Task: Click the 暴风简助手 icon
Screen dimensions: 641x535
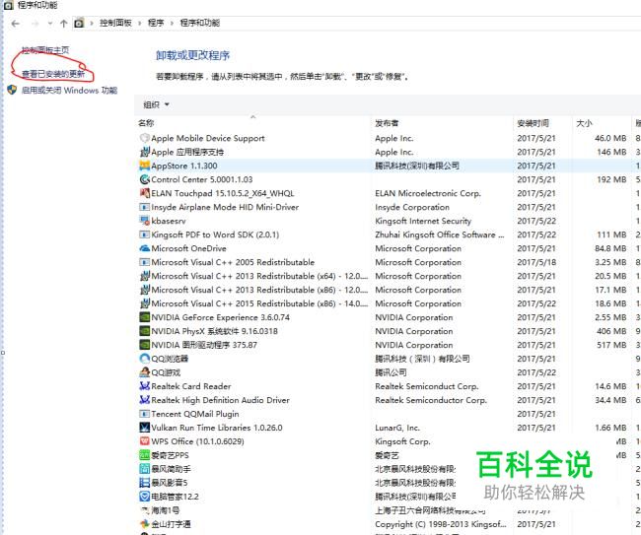Action: tap(144, 469)
